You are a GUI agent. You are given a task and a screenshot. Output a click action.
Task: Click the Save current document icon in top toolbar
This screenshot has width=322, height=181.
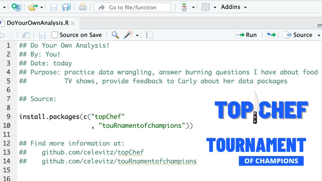54,7
